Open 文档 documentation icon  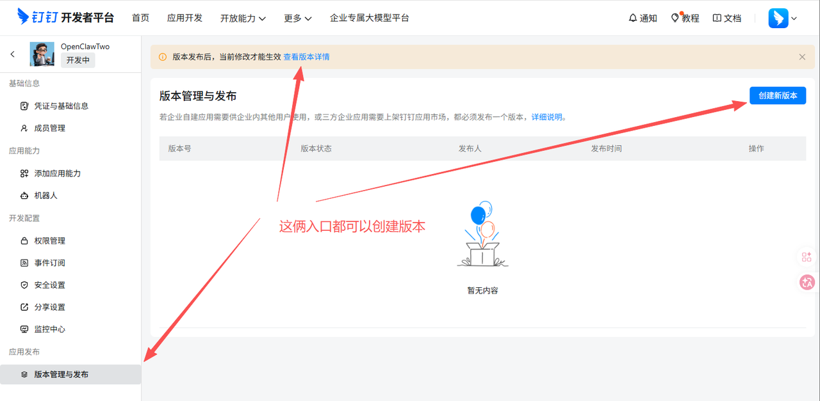(x=717, y=18)
